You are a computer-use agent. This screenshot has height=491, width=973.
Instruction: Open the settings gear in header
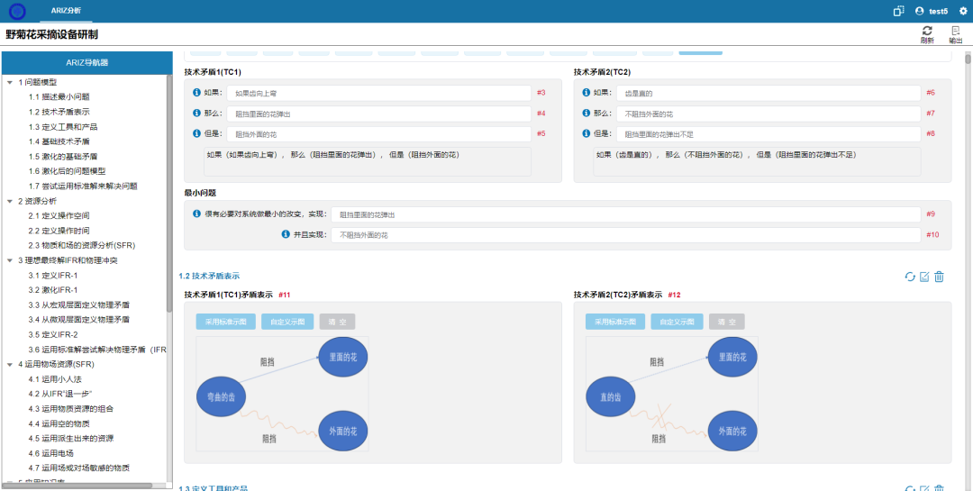point(962,11)
